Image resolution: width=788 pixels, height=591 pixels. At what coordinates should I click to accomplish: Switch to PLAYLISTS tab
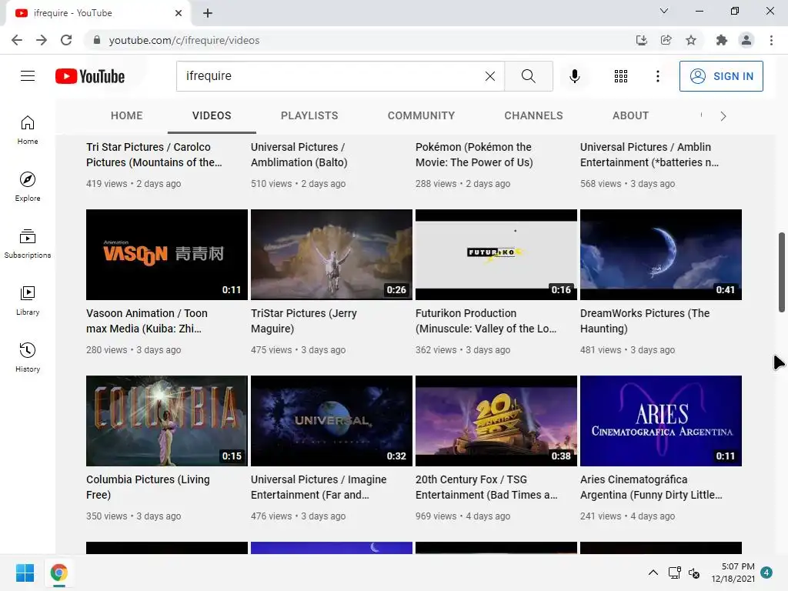[309, 115]
